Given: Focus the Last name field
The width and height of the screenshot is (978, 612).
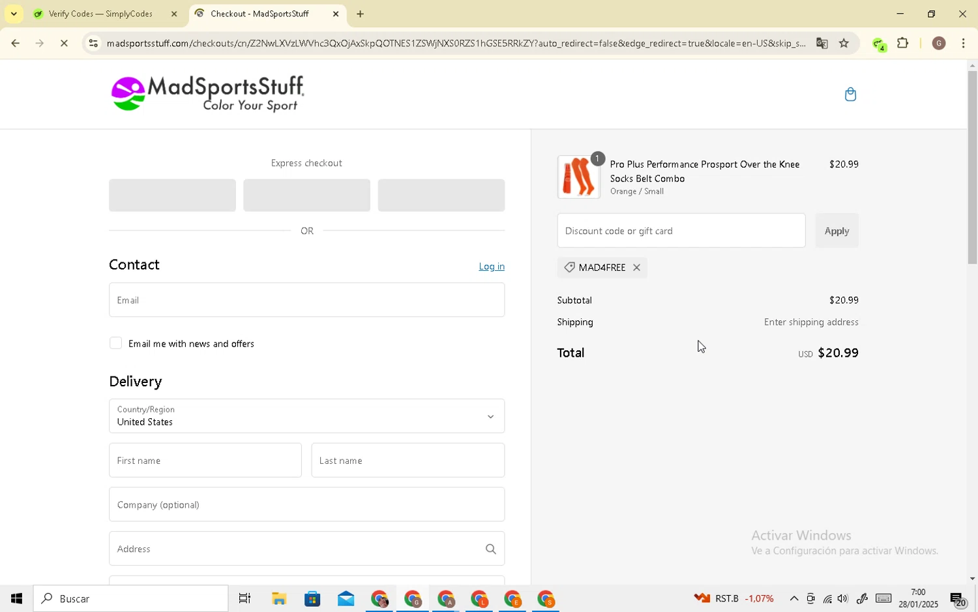Looking at the screenshot, I should 408,461.
